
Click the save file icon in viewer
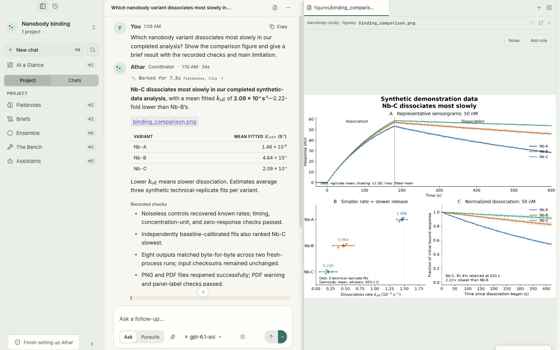pyautogui.click(x=533, y=23)
